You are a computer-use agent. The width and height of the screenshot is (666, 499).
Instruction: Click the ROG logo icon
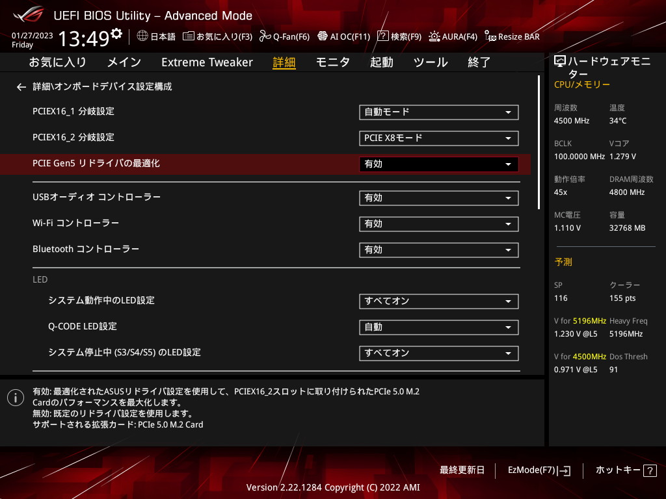pyautogui.click(x=28, y=14)
